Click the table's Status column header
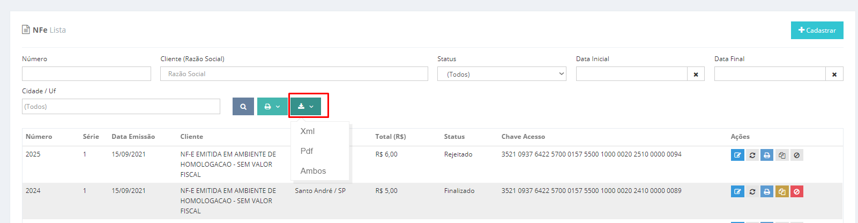The height and width of the screenshot is (223, 858). (454, 137)
